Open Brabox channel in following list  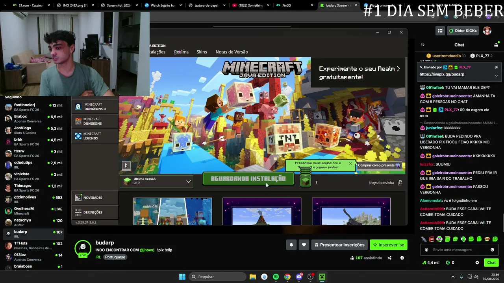coord(33,119)
